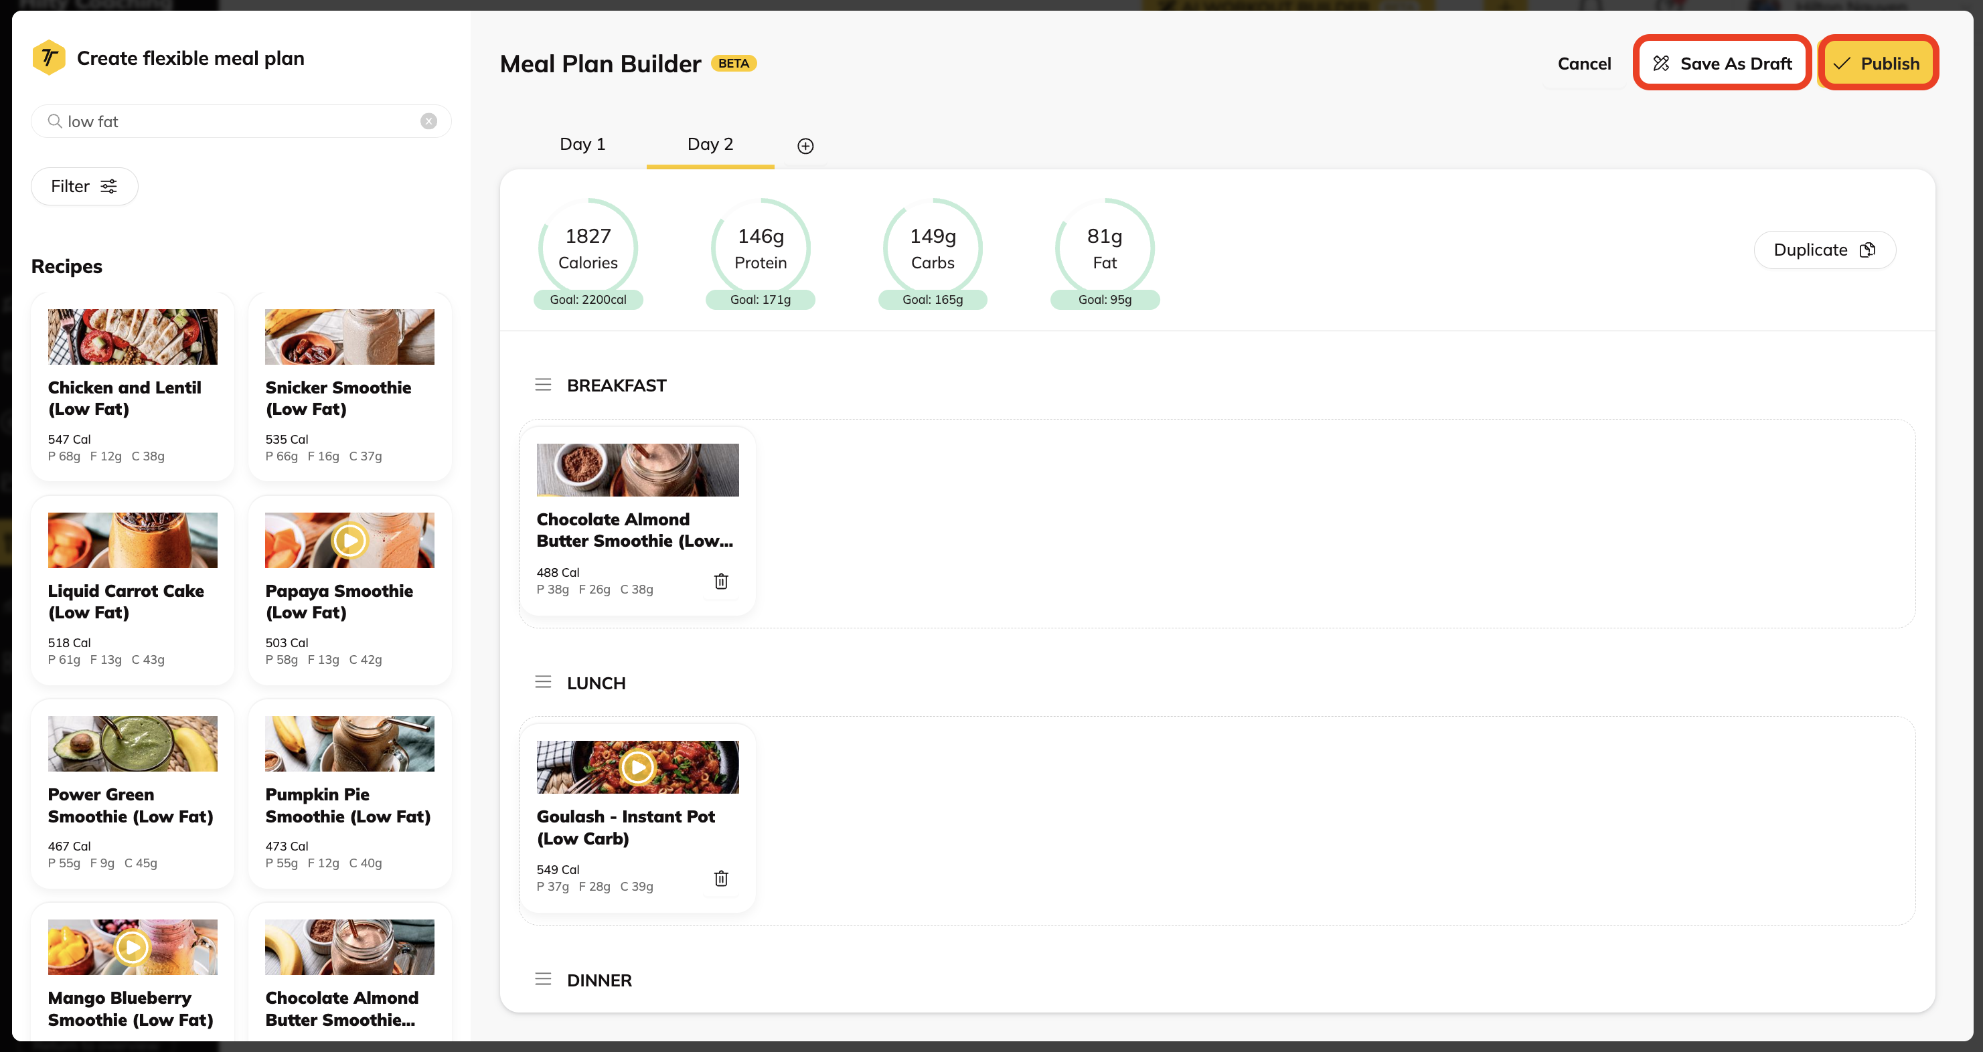Select the Day 2 tab
This screenshot has width=1983, height=1052.
click(x=709, y=144)
